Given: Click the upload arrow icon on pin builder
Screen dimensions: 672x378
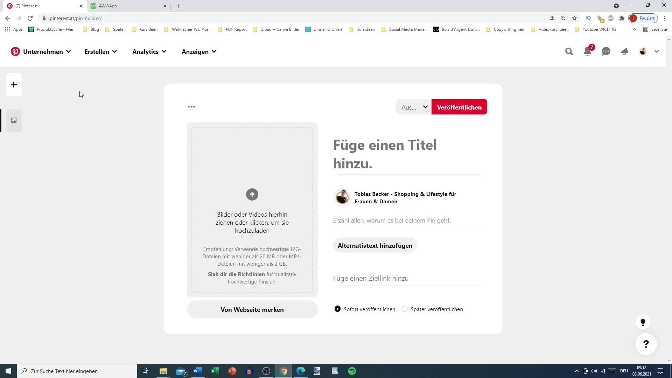Looking at the screenshot, I should 252,194.
